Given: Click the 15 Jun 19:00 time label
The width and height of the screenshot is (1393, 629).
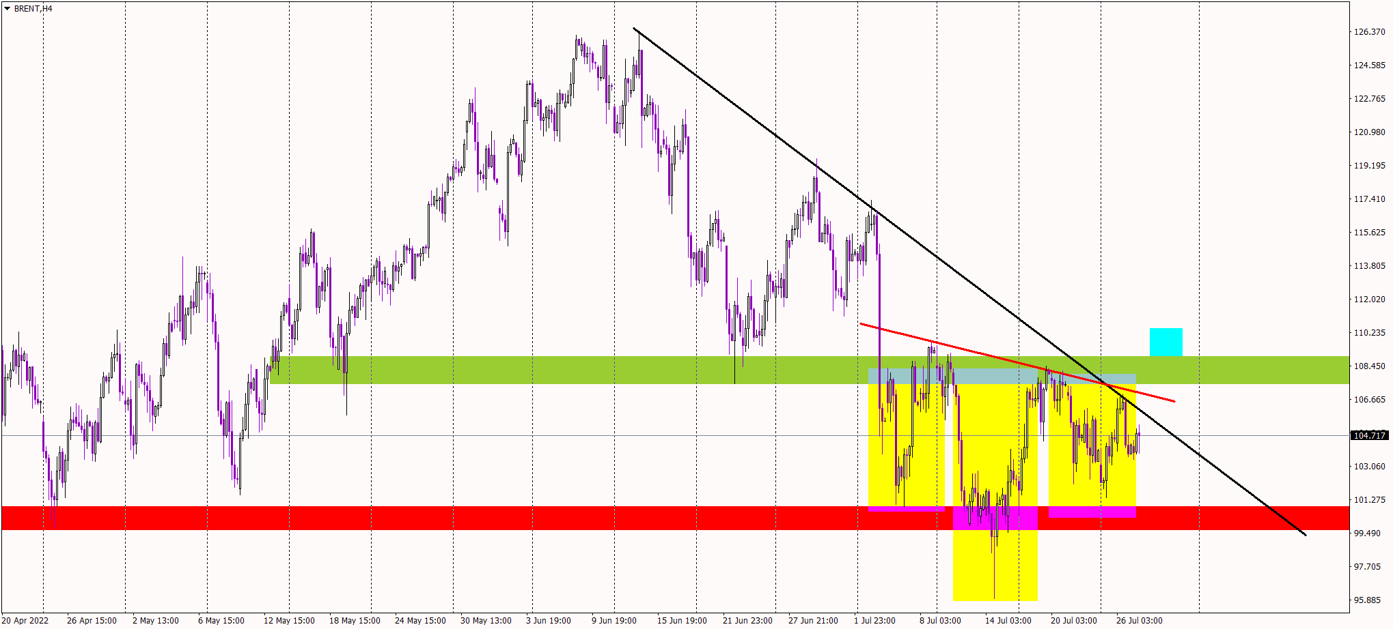Looking at the screenshot, I should pos(682,620).
